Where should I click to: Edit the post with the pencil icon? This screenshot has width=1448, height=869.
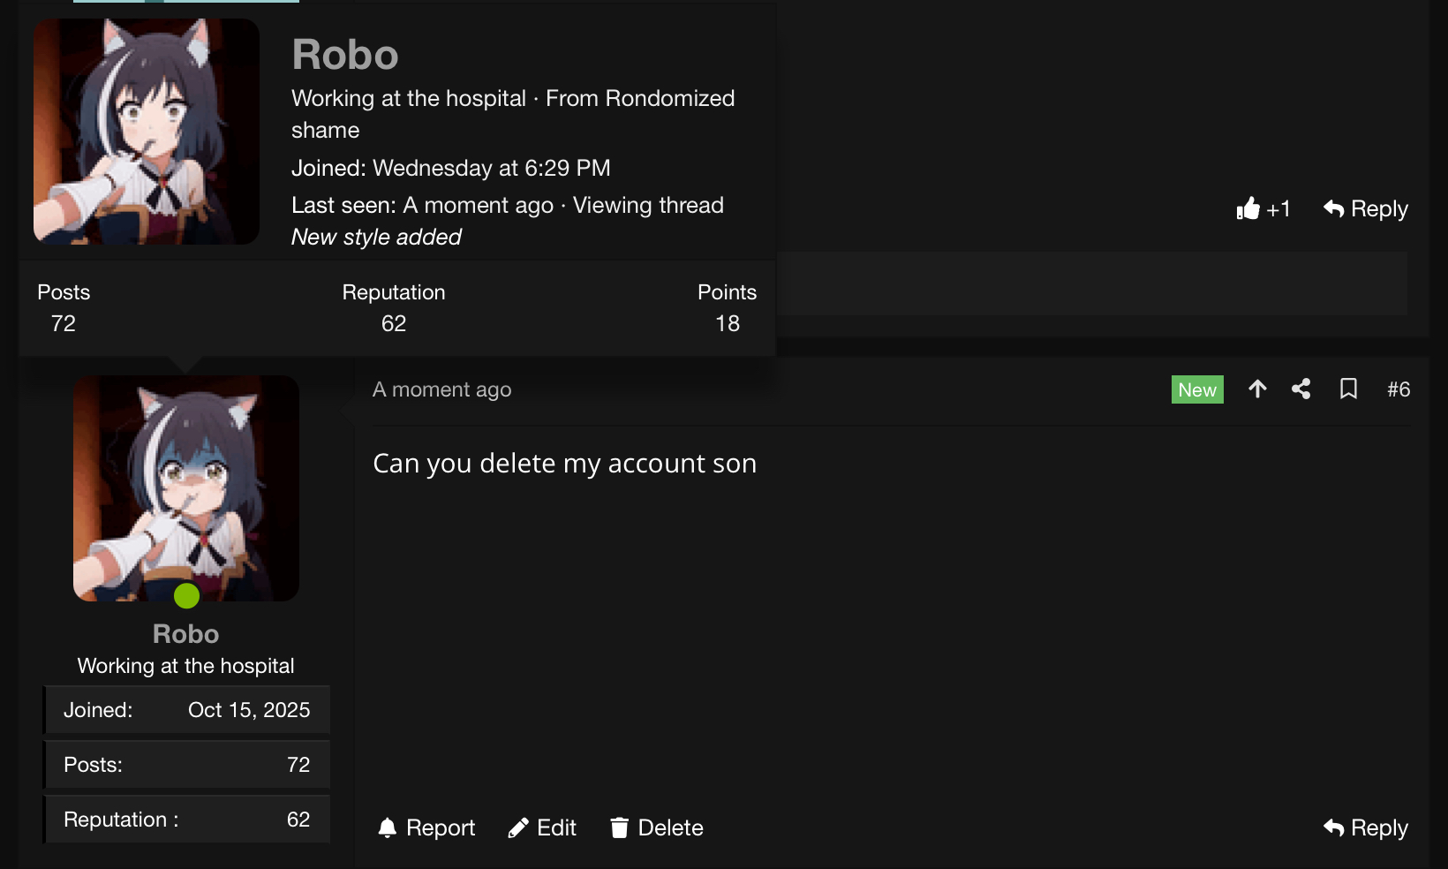coord(542,828)
